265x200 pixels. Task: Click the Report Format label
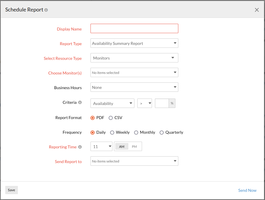[x=69, y=118]
